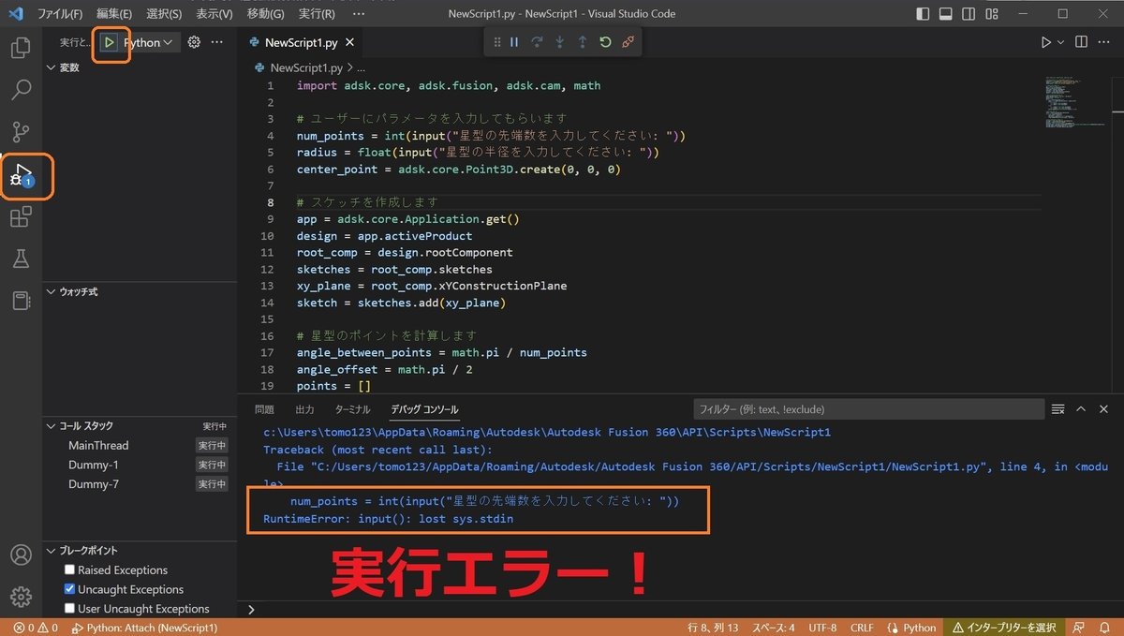1124x636 pixels.
Task: Open the ファイル(F) menu
Action: pos(60,14)
